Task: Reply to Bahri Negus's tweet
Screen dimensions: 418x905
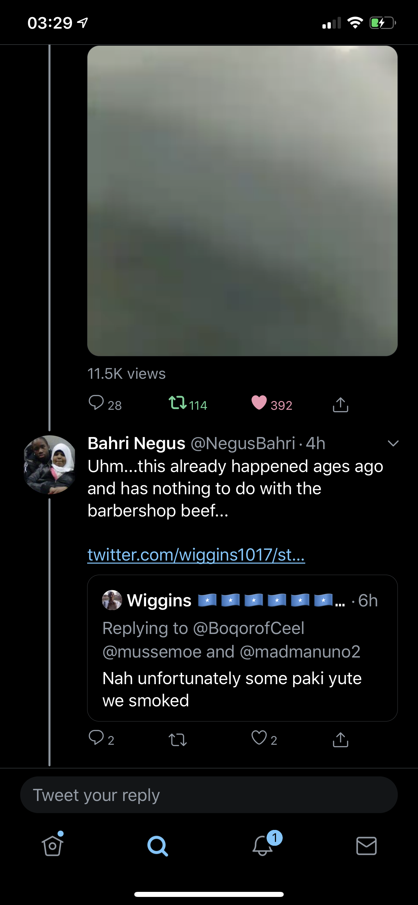Action: coord(96,737)
